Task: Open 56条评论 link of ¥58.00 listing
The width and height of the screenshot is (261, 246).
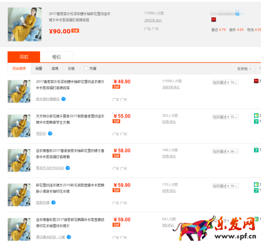Action: point(169,156)
